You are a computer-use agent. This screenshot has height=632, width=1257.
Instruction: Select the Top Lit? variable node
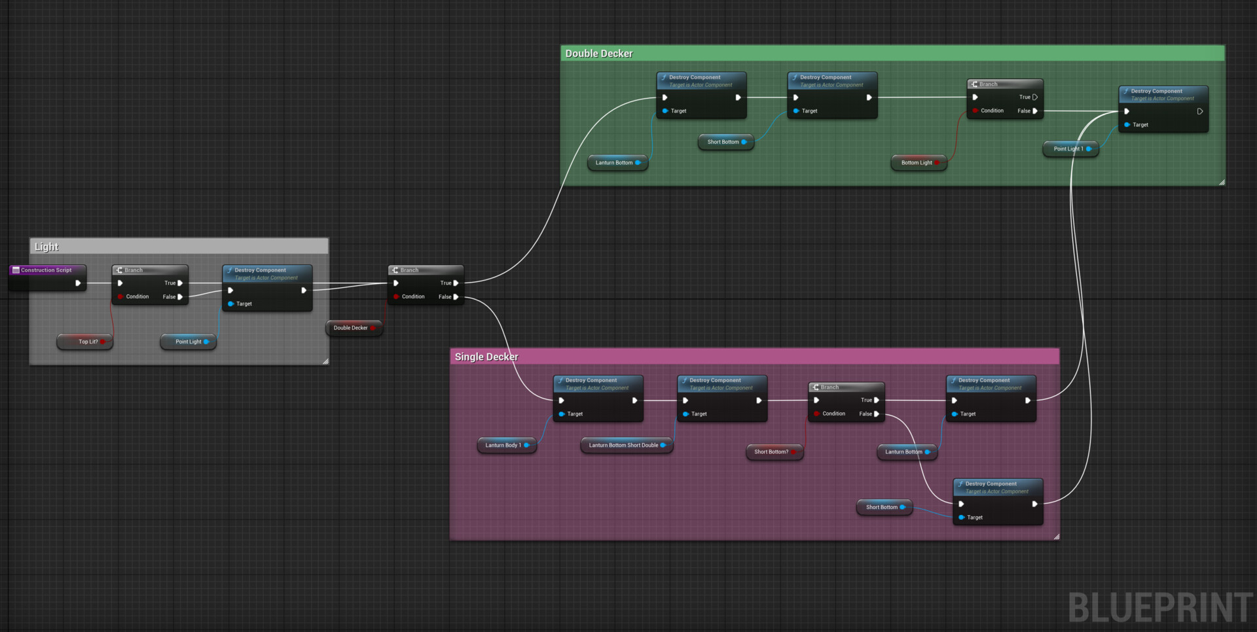click(x=85, y=342)
